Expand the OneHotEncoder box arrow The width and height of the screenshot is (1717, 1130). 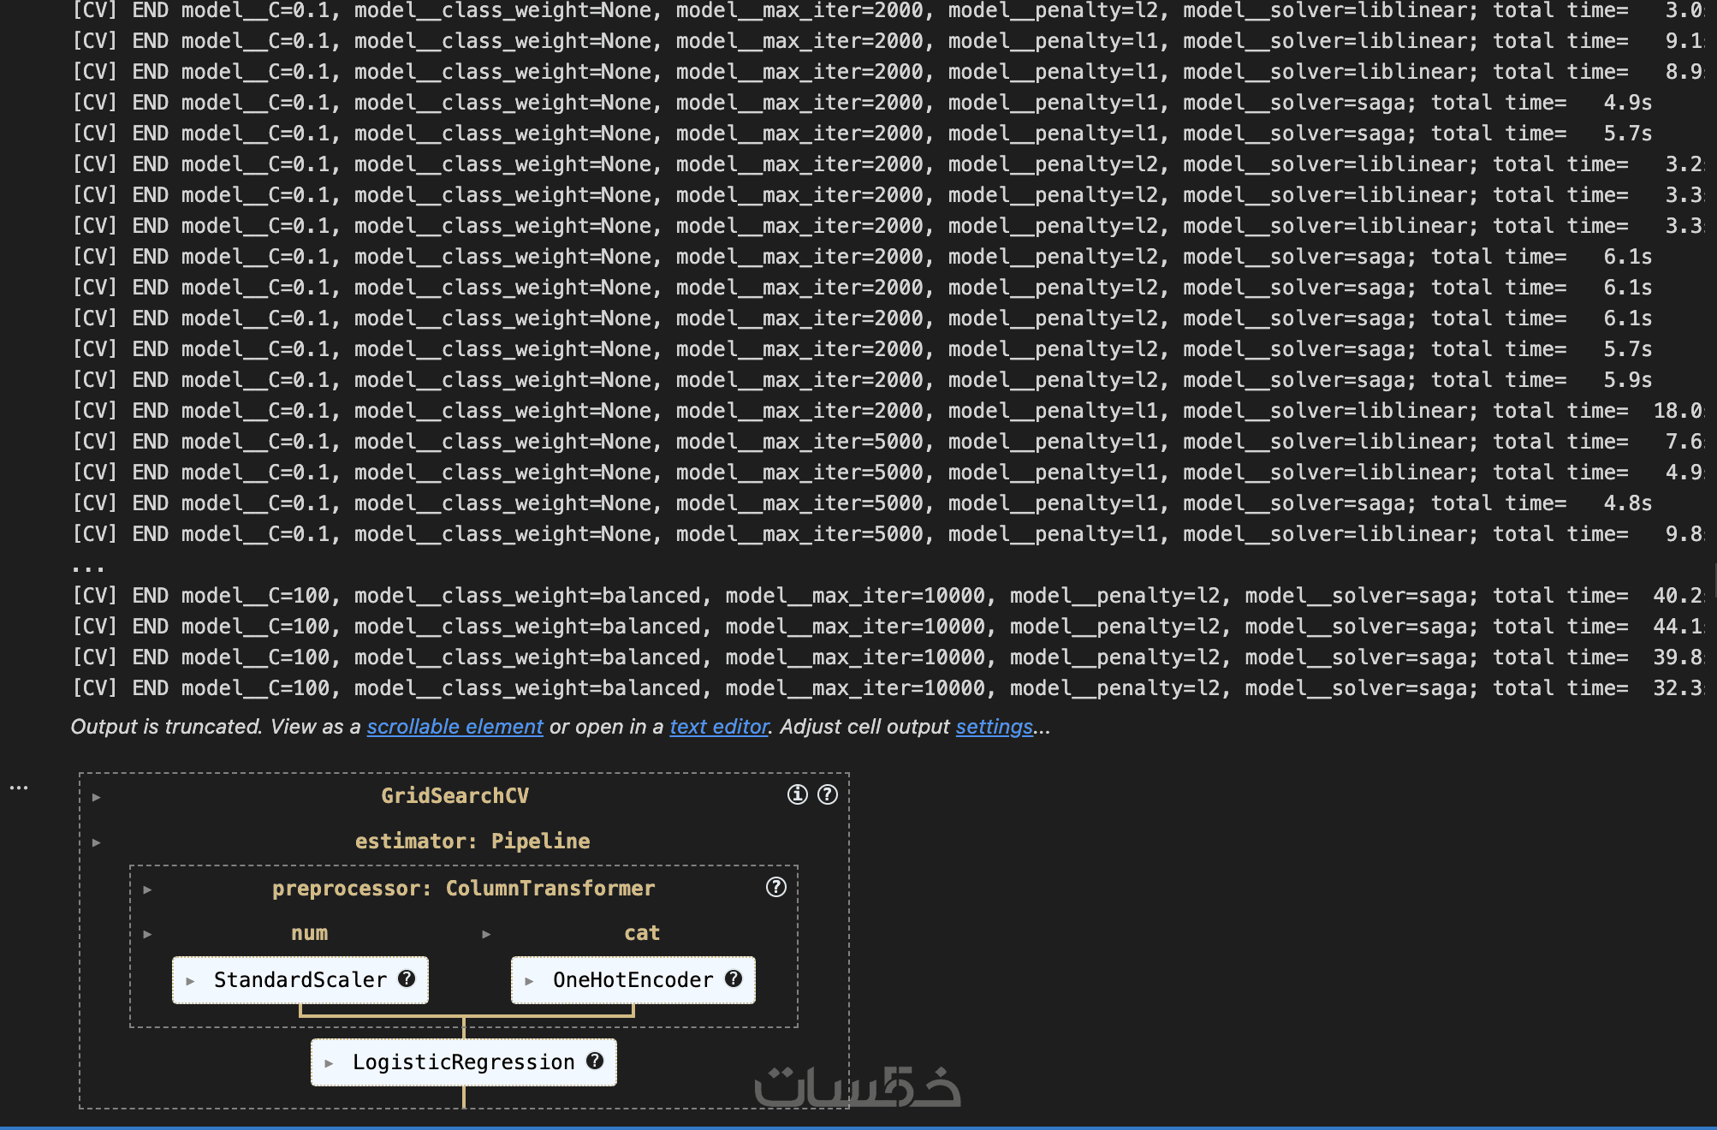pyautogui.click(x=530, y=981)
